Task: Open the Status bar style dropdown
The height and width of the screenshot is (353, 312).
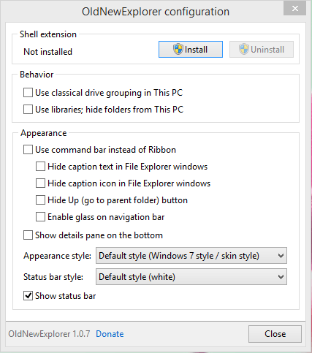Action: click(x=191, y=277)
